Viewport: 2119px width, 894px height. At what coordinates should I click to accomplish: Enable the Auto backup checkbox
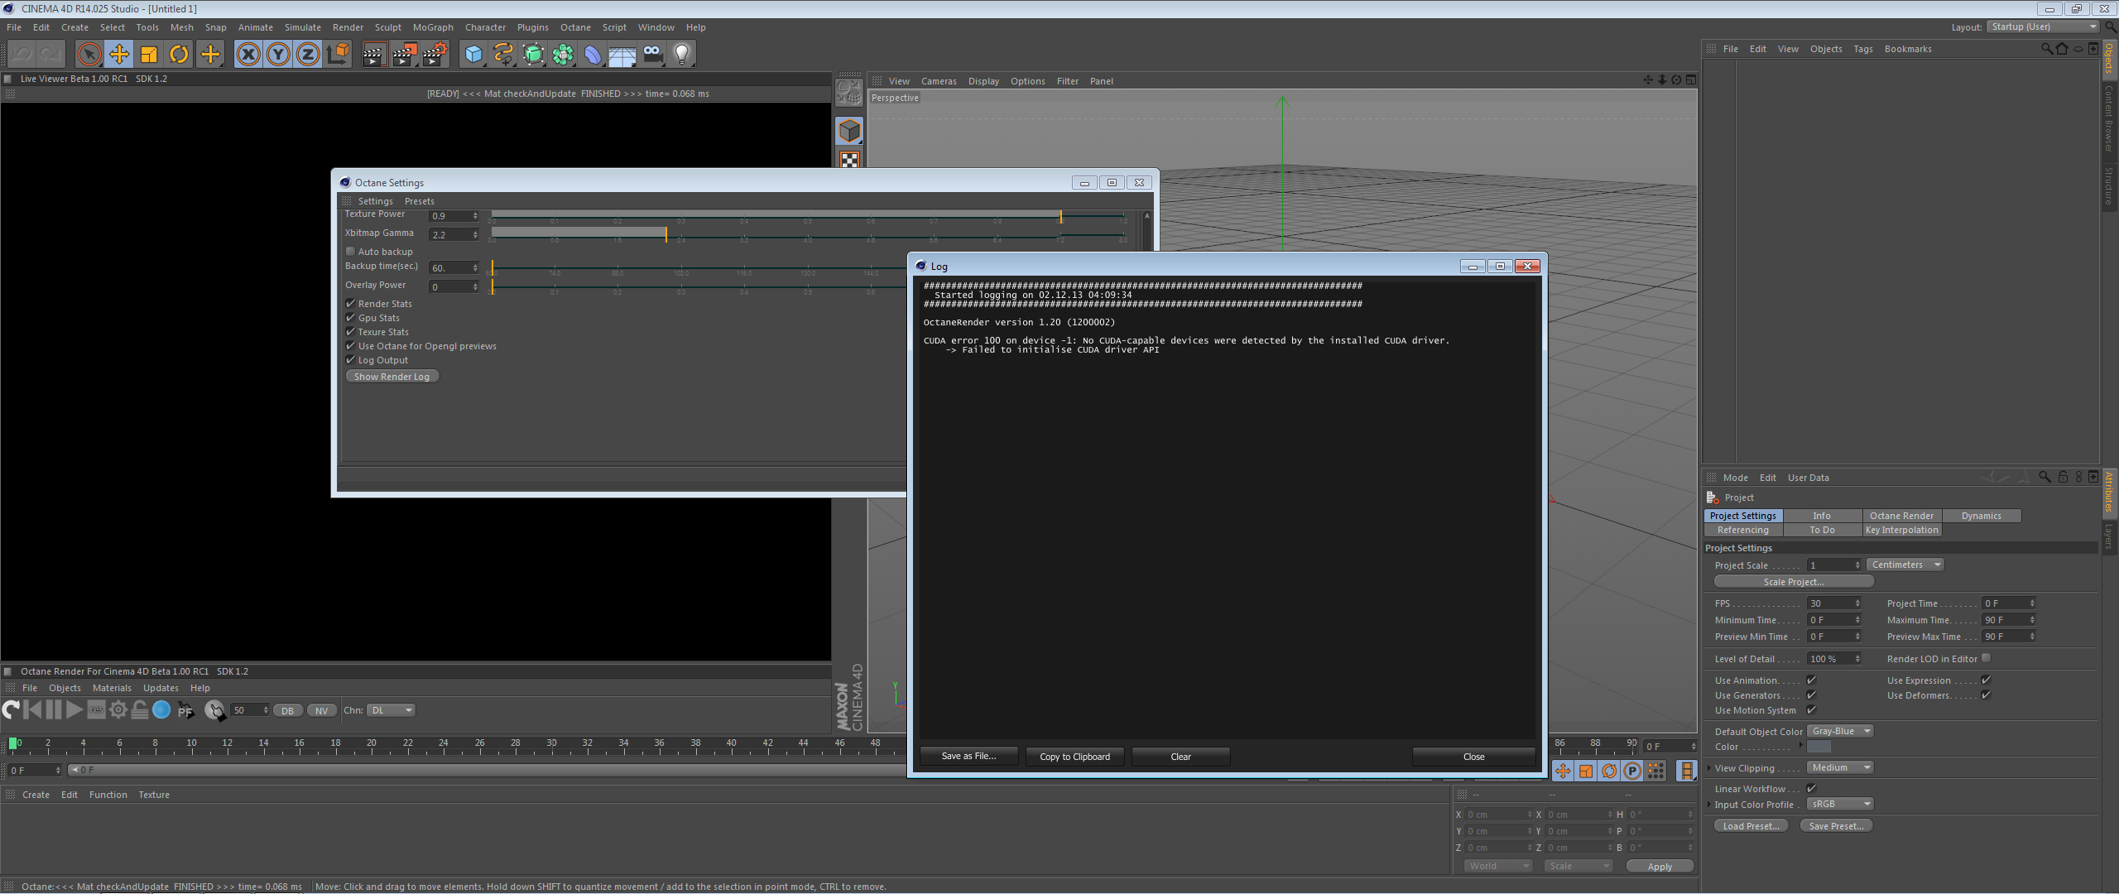coord(351,251)
